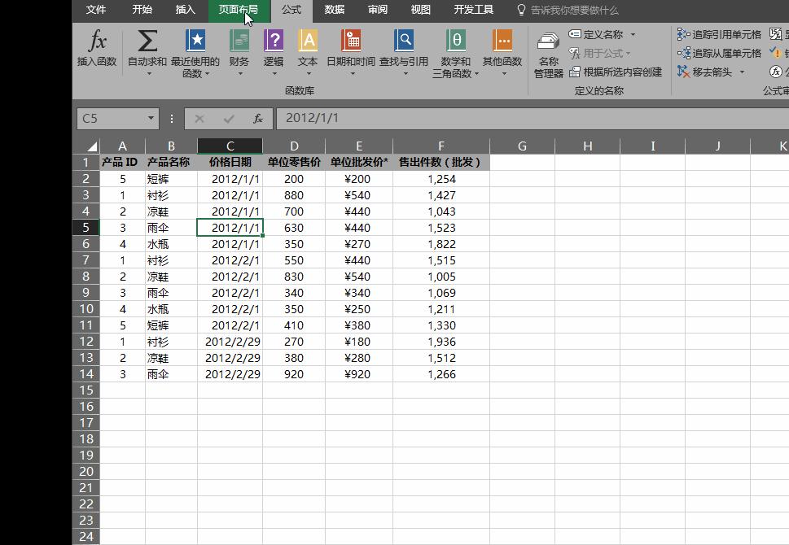The height and width of the screenshot is (545, 789).
Task: Click Trace Precedents (追踪引用单元格)
Action: click(x=720, y=34)
